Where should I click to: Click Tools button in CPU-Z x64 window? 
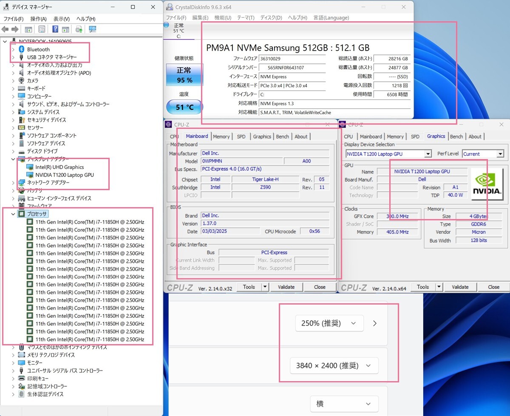(423, 287)
